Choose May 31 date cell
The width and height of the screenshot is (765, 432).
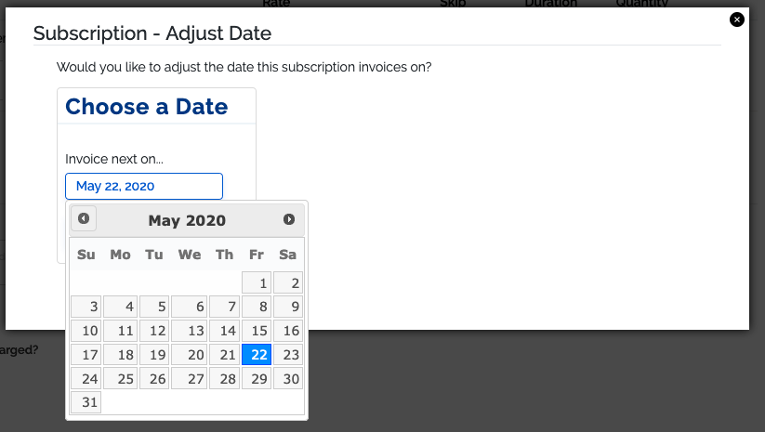coord(86,402)
